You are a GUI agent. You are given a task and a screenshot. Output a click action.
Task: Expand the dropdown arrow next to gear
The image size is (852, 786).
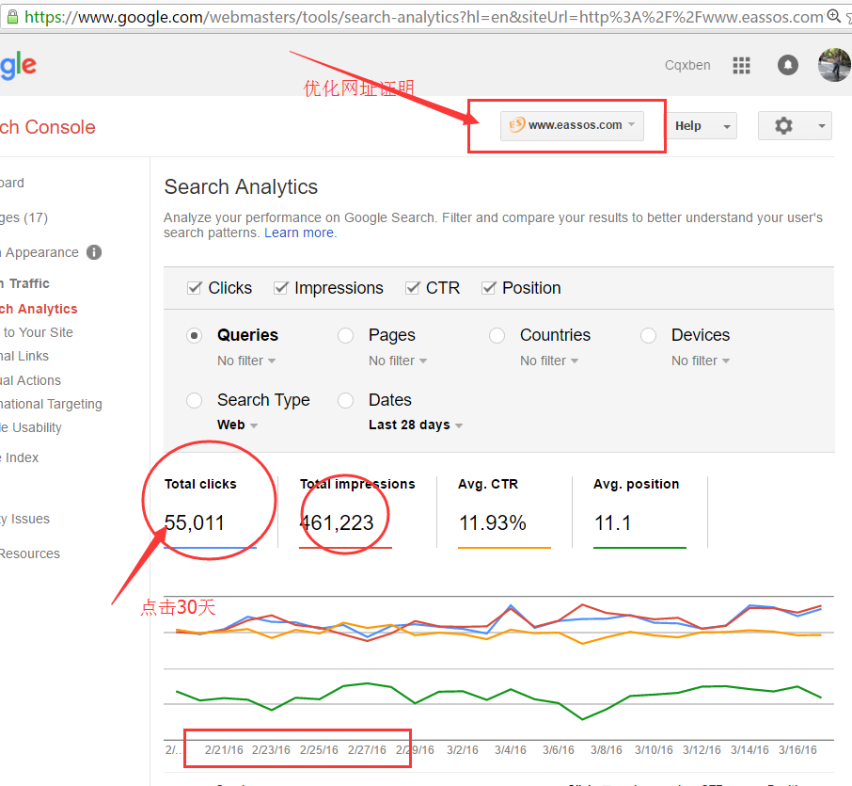822,126
